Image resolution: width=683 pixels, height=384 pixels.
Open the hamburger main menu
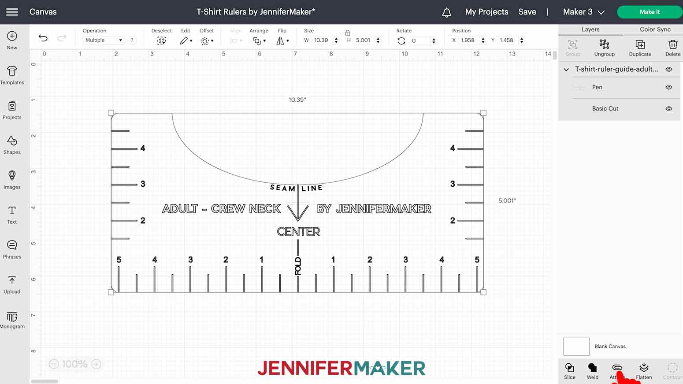coord(12,12)
